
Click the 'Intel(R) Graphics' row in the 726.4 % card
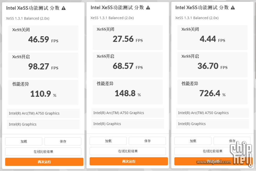coord(212,124)
